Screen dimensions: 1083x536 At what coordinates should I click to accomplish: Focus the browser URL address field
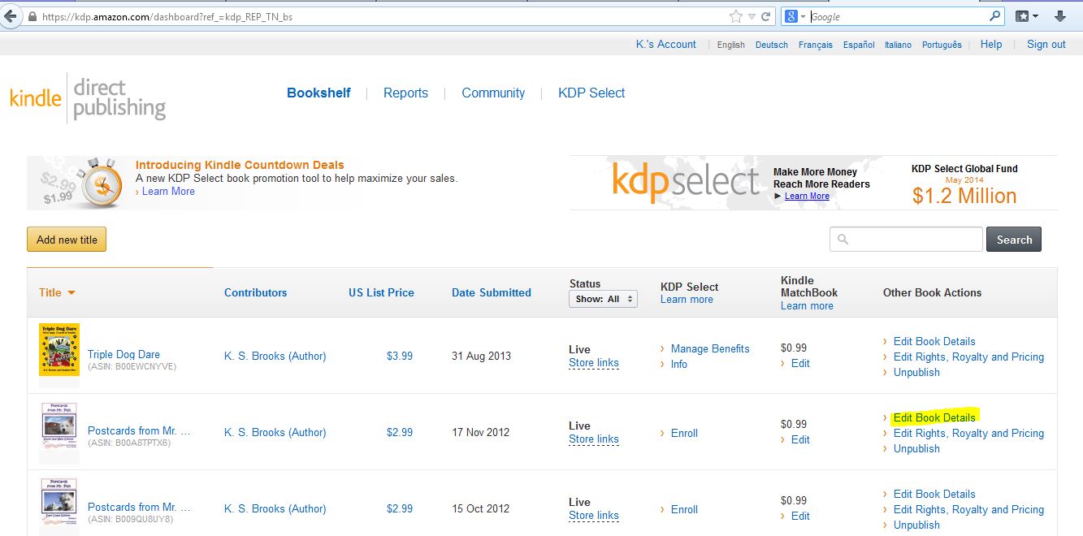tap(382, 16)
